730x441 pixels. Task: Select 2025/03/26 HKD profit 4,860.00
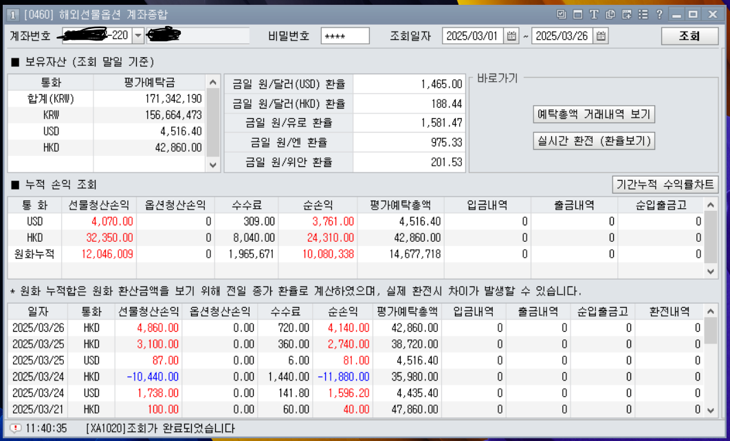tap(157, 328)
